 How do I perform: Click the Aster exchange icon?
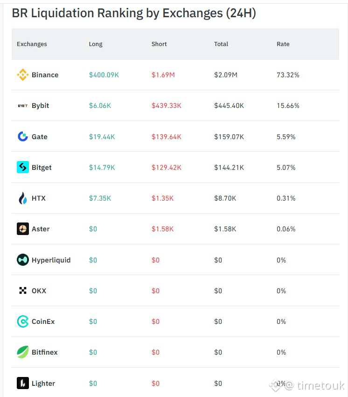(x=22, y=229)
